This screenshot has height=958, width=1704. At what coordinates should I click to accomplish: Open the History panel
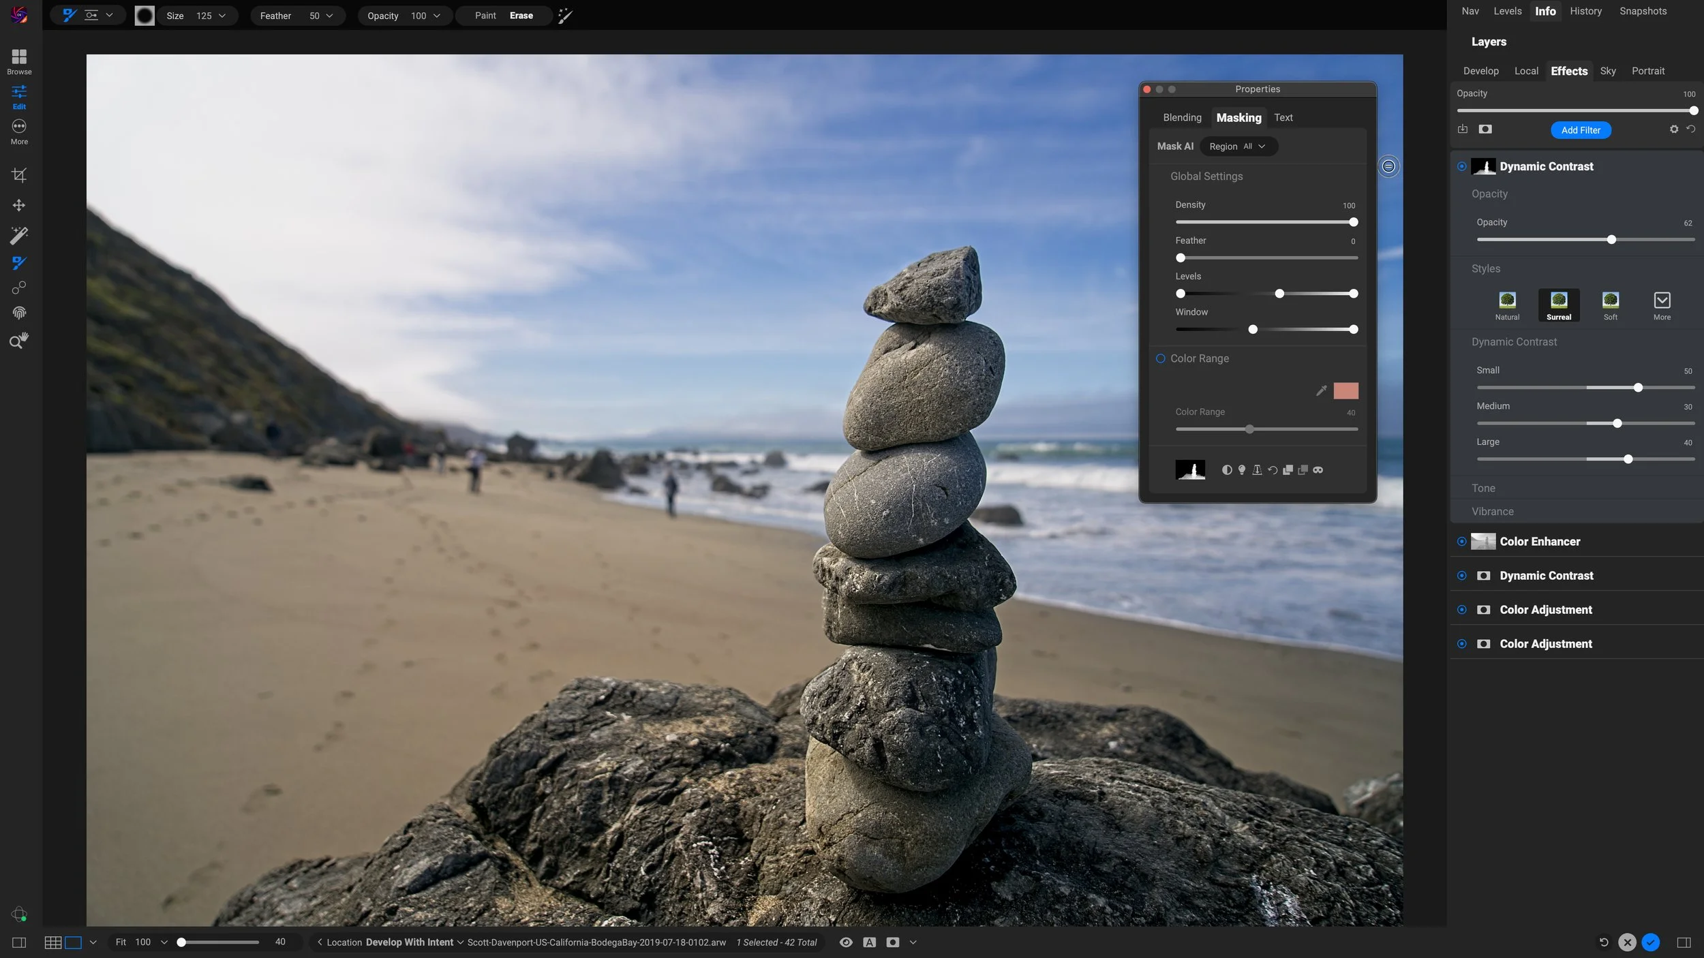click(1585, 10)
